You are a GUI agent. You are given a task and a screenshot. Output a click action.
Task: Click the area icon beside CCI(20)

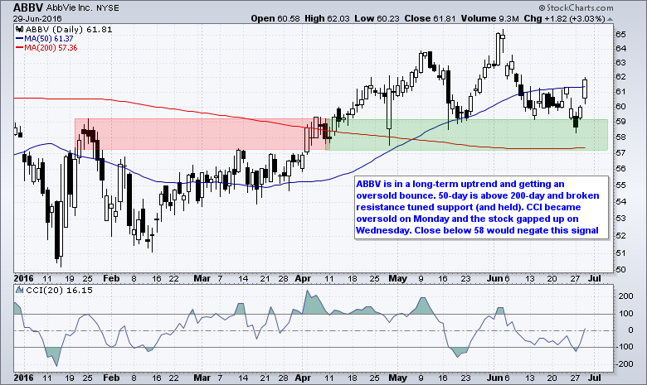tap(19, 291)
